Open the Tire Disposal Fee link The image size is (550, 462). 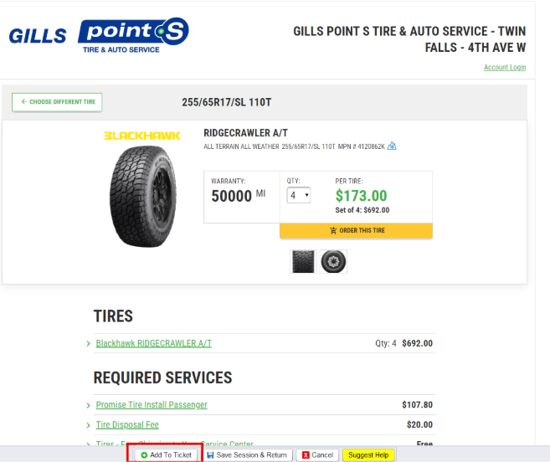coord(127,424)
